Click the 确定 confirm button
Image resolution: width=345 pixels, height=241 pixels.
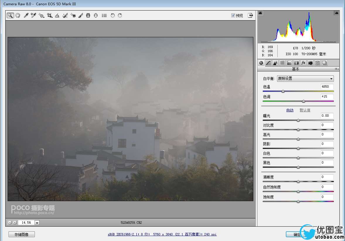point(297,234)
